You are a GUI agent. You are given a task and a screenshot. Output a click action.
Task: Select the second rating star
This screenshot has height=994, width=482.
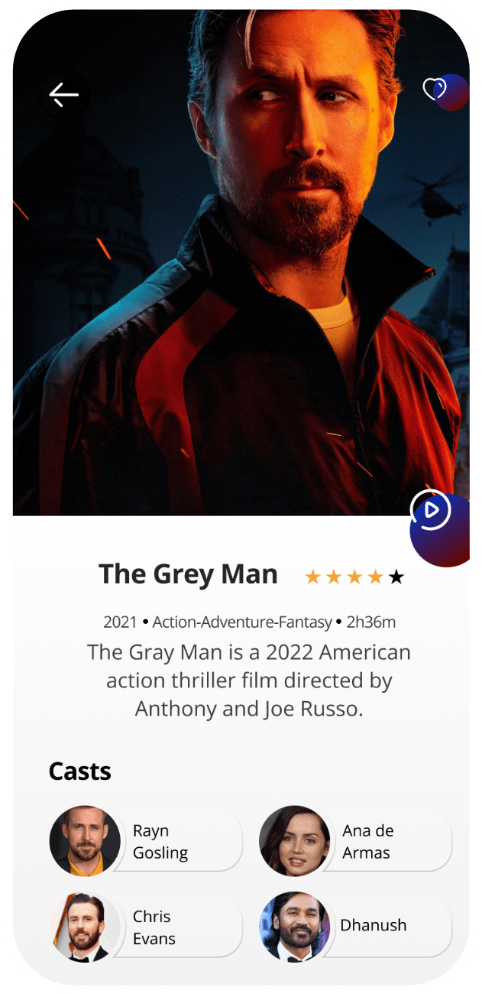334,577
